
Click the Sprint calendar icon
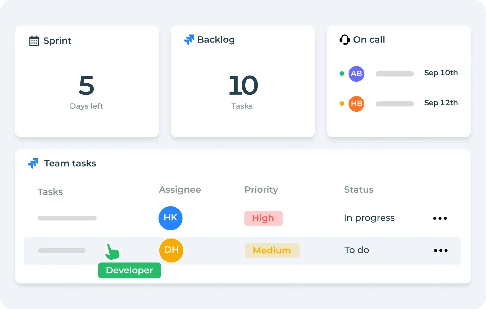(34, 41)
